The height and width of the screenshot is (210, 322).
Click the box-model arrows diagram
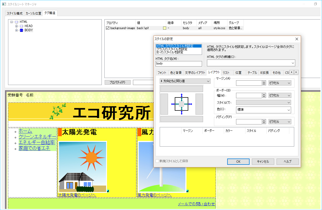(182, 104)
